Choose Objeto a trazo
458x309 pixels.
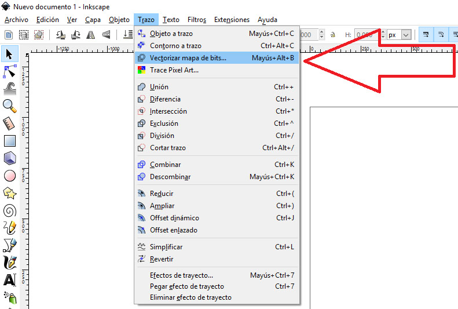click(x=217, y=34)
